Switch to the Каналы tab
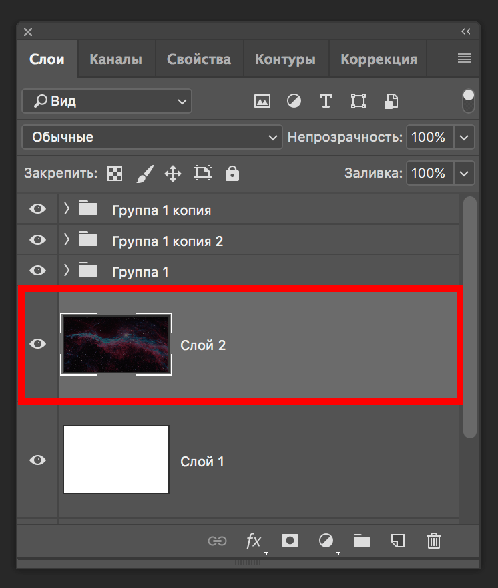498x588 pixels. [115, 59]
